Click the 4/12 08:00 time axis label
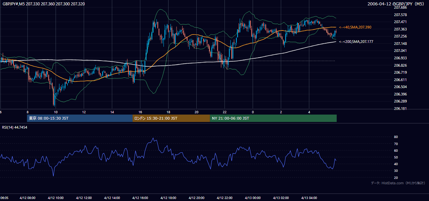This screenshot has width=429, height=201. click(x=28, y=198)
